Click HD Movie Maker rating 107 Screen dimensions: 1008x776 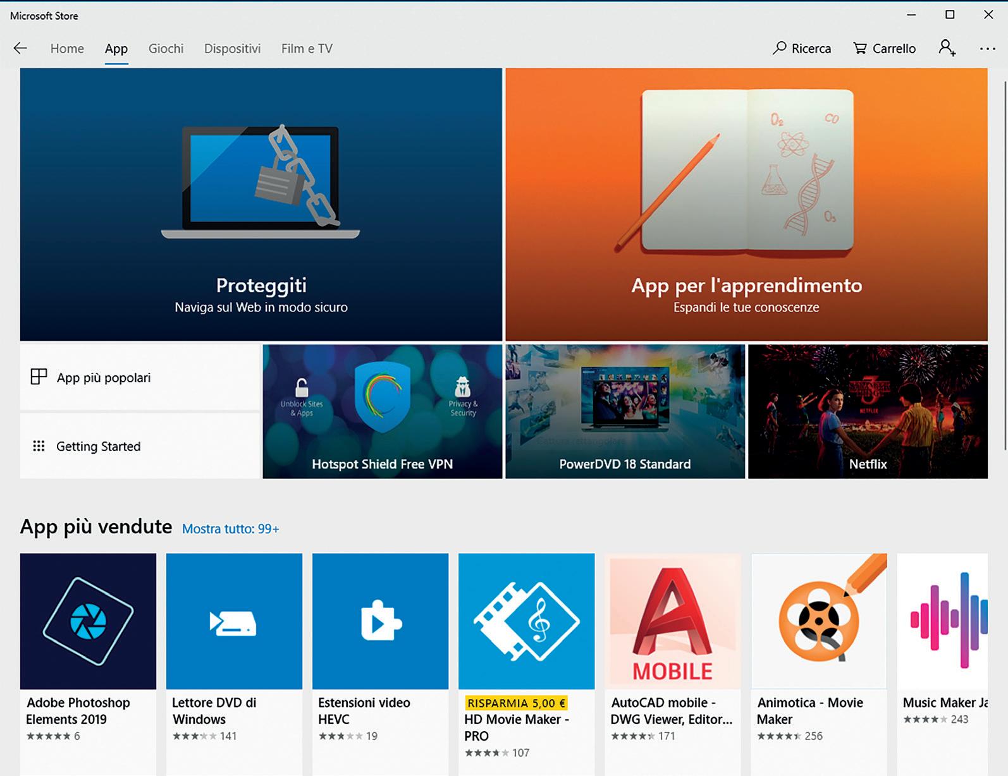[x=497, y=753]
